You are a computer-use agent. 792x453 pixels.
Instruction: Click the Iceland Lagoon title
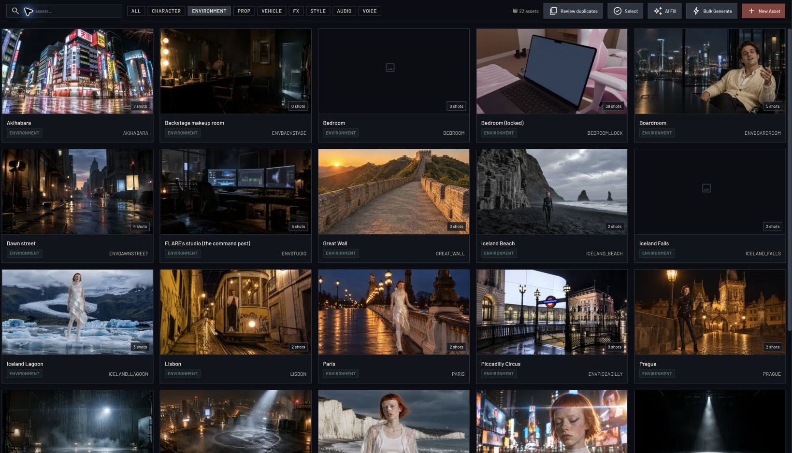[x=25, y=364]
